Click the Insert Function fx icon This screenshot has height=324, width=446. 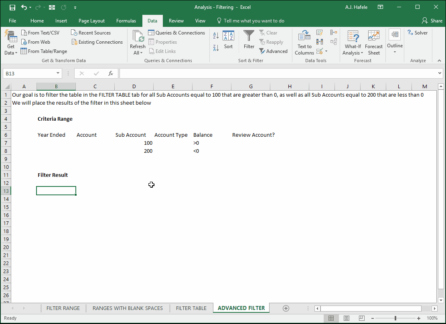pos(111,73)
